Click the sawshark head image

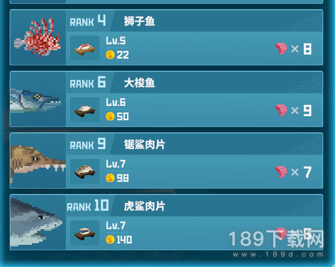[x=38, y=164]
